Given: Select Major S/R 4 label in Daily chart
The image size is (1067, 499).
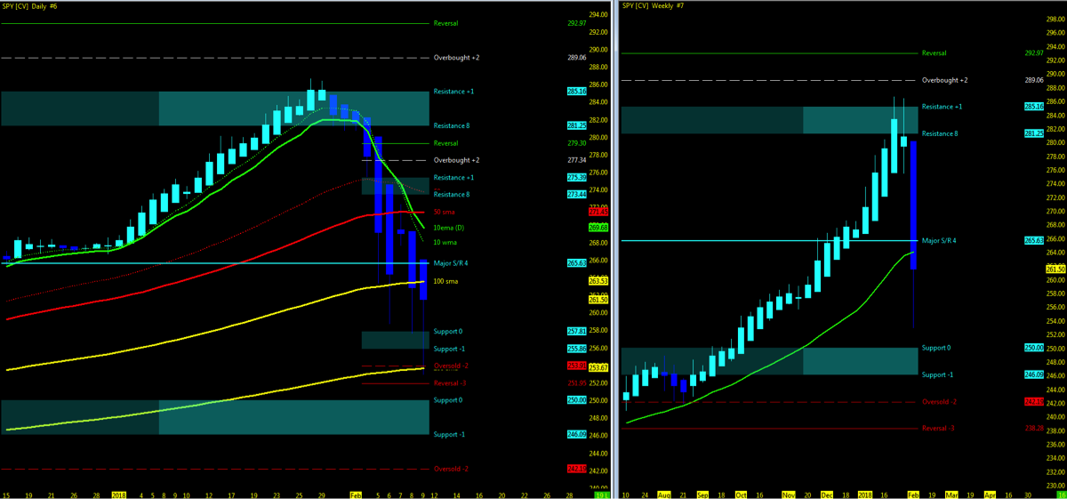Looking at the screenshot, I should (x=452, y=262).
